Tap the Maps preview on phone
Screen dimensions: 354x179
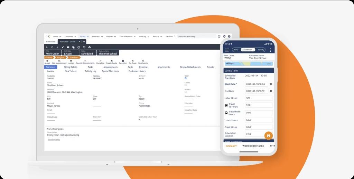249,64
